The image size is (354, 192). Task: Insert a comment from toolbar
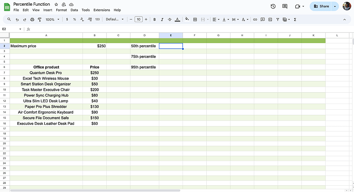(263, 20)
